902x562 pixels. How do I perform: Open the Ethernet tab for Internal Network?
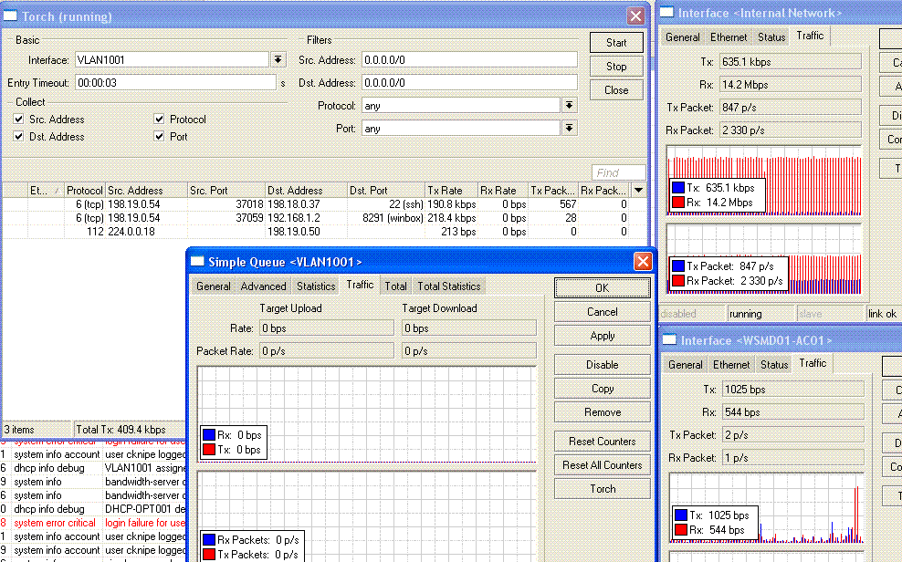[x=728, y=37]
